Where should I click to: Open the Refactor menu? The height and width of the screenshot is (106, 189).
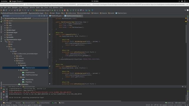tap(32, 7)
